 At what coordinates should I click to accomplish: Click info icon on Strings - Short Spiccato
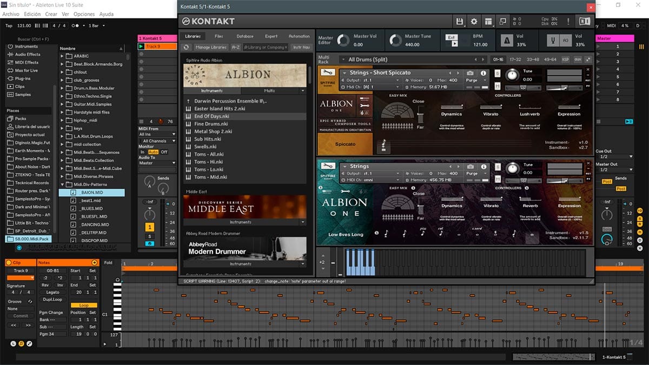point(483,73)
